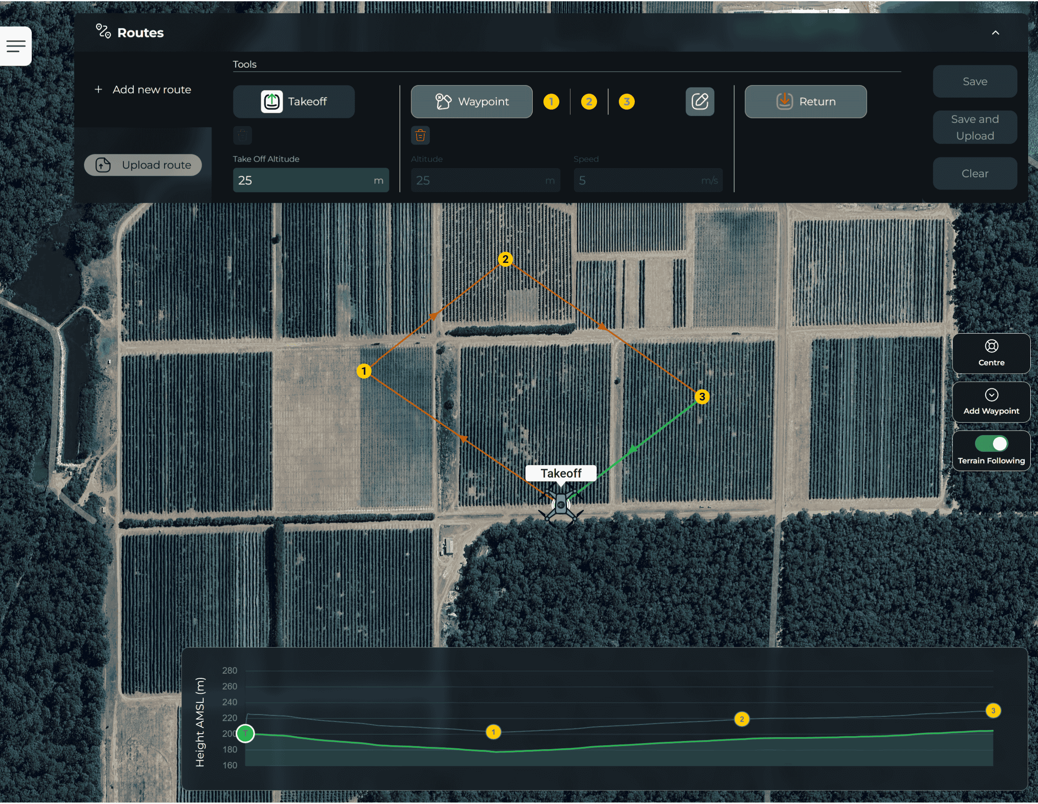Click the Centre map button
This screenshot has height=804, width=1038.
pos(991,353)
